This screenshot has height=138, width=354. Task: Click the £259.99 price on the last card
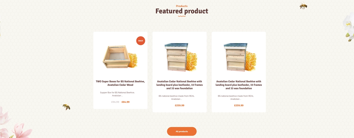239,105
